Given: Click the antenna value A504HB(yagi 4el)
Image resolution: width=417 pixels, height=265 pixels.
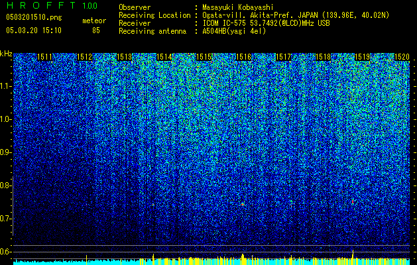Looking at the screenshot, I should point(234,31).
